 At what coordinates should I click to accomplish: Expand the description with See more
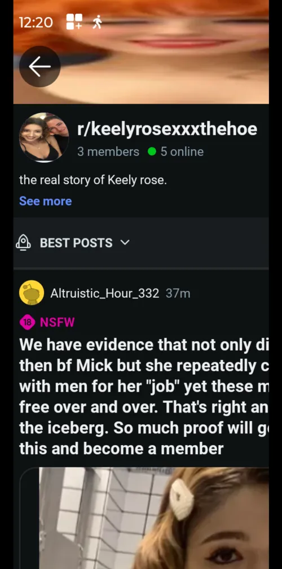click(45, 201)
